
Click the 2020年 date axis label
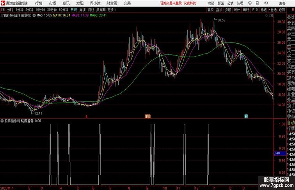click(5, 188)
